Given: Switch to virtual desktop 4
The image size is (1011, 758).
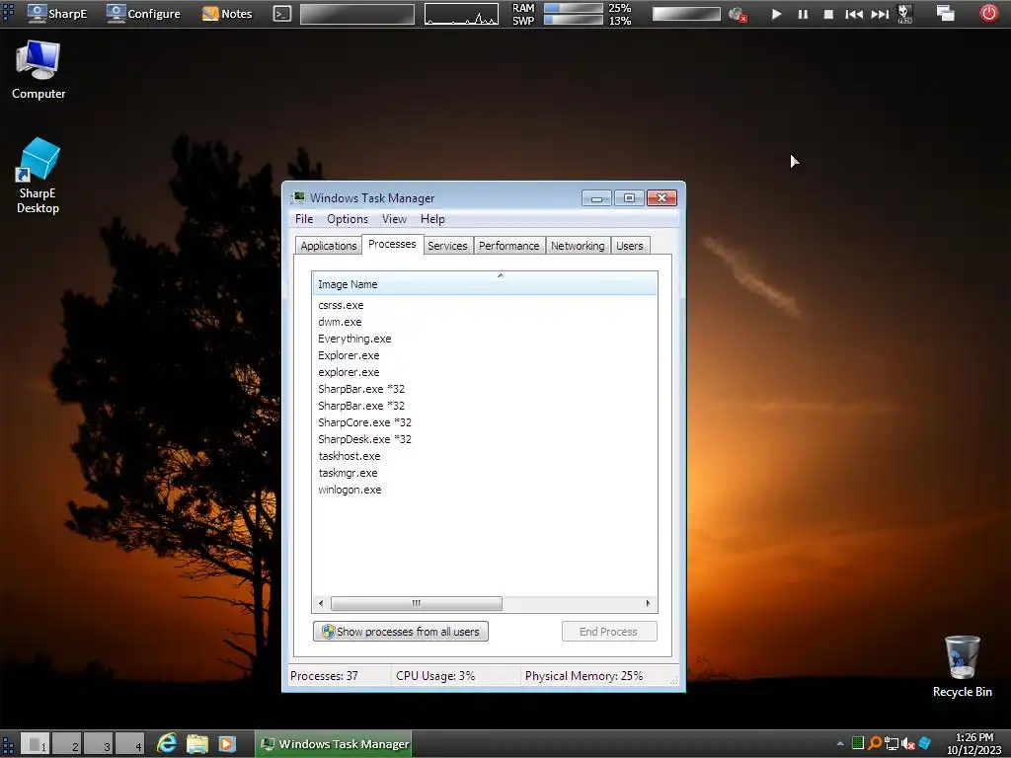Looking at the screenshot, I should [x=130, y=744].
